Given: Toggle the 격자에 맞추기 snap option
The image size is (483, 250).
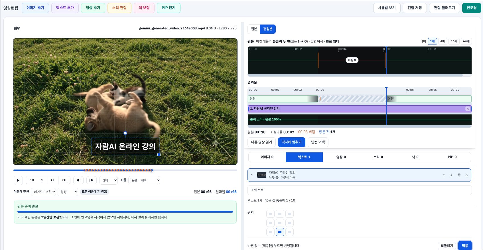Looking at the screenshot, I should (x=292, y=142).
